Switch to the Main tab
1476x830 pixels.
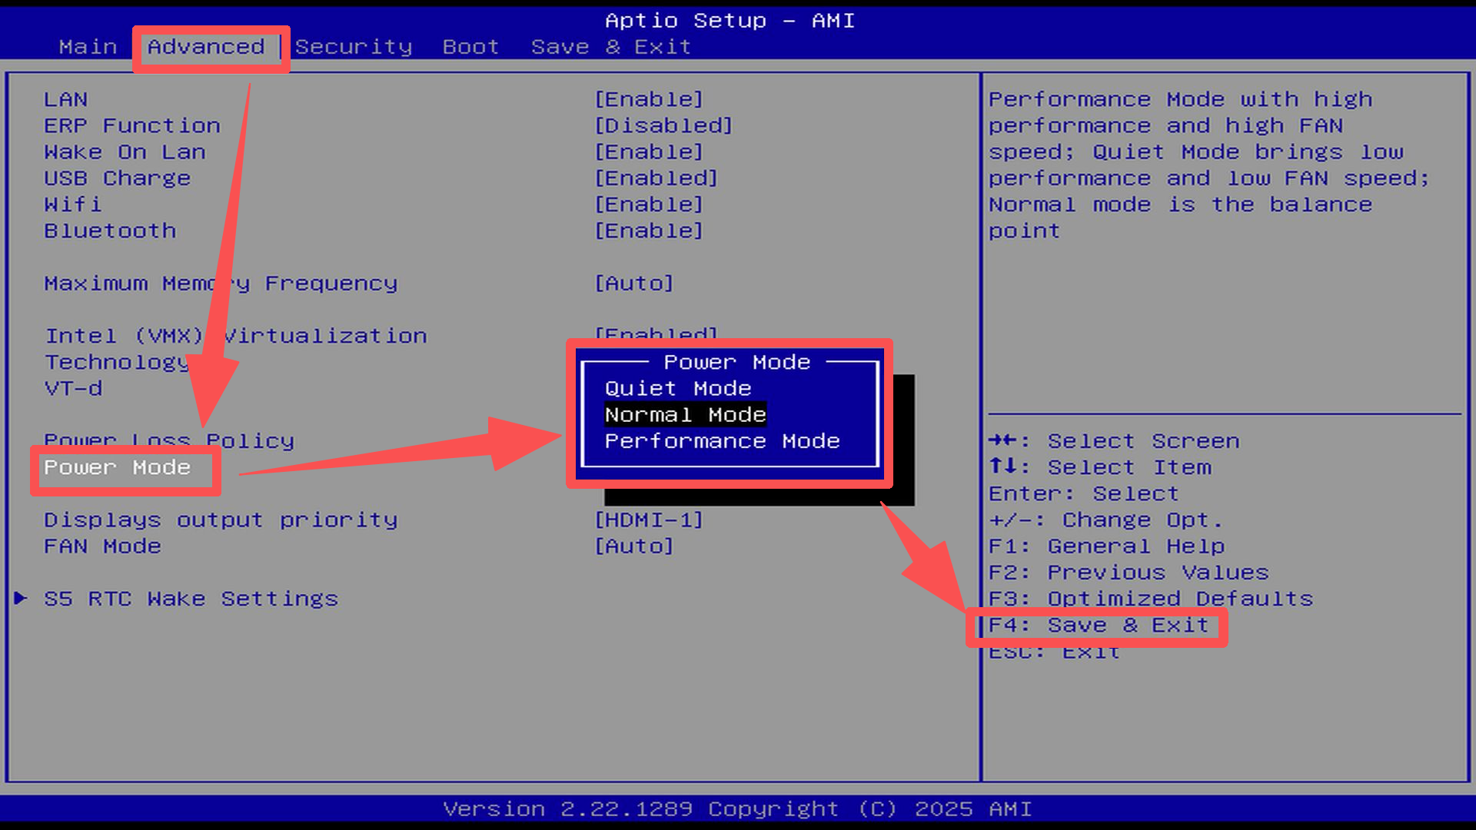click(x=88, y=46)
